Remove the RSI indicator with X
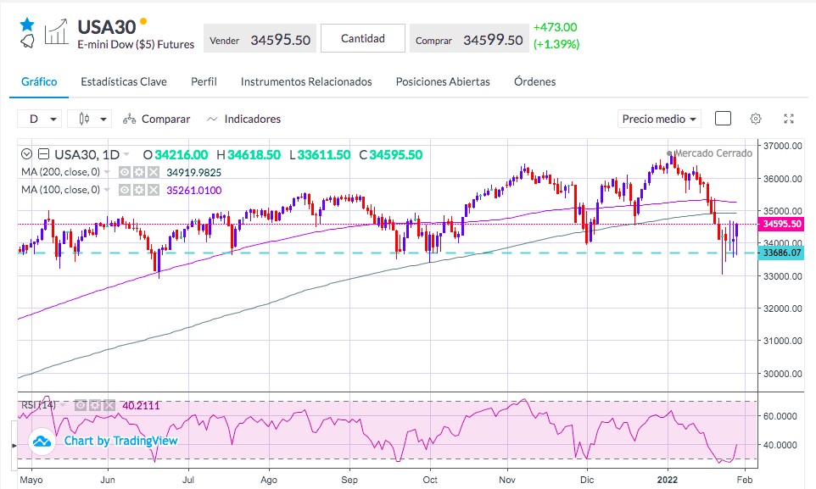This screenshot has width=816, height=489. point(109,405)
